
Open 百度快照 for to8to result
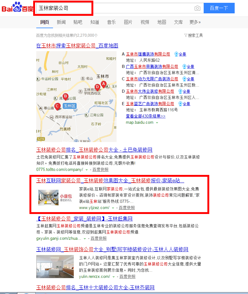click(x=100, y=170)
